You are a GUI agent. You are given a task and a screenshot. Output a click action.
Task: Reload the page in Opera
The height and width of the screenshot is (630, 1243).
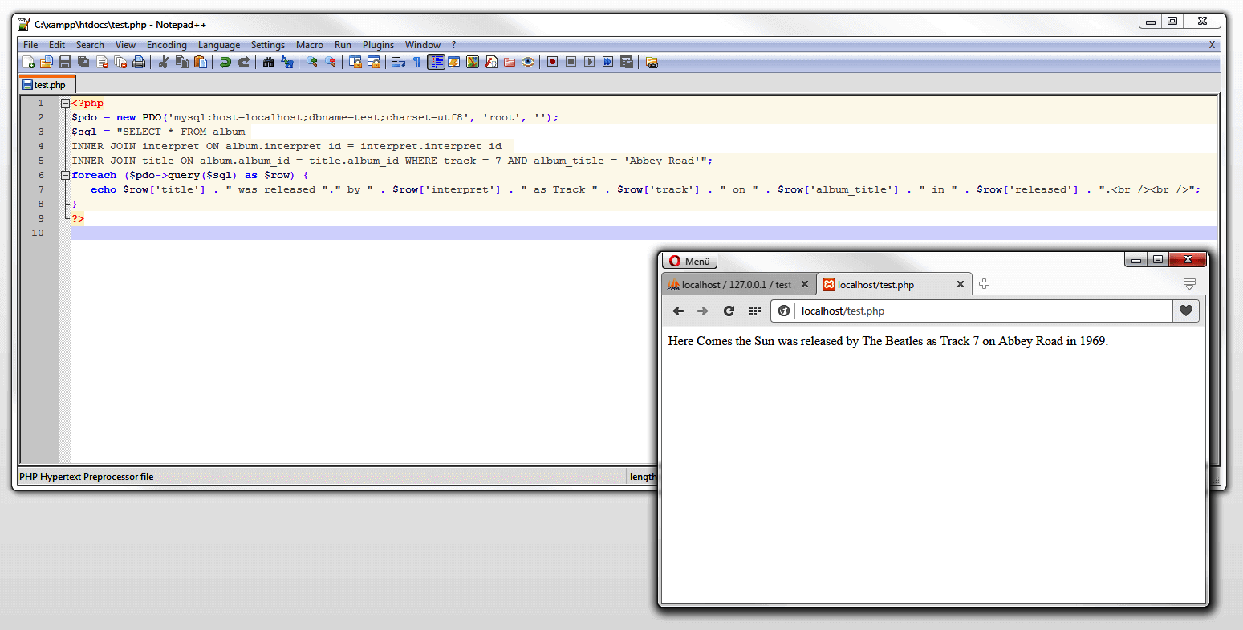coord(729,311)
